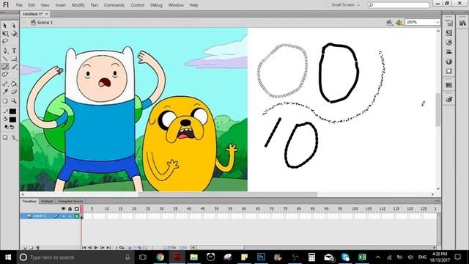Select the Brush tool

(14, 67)
